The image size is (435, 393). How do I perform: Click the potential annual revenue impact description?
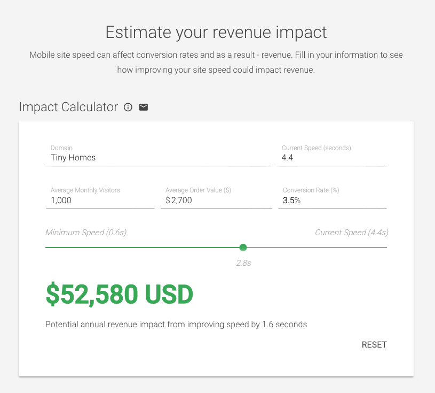pos(176,325)
